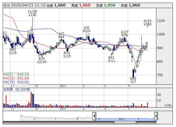
Task: Click the MA(75) legend entry
Action: [x=16, y=82]
